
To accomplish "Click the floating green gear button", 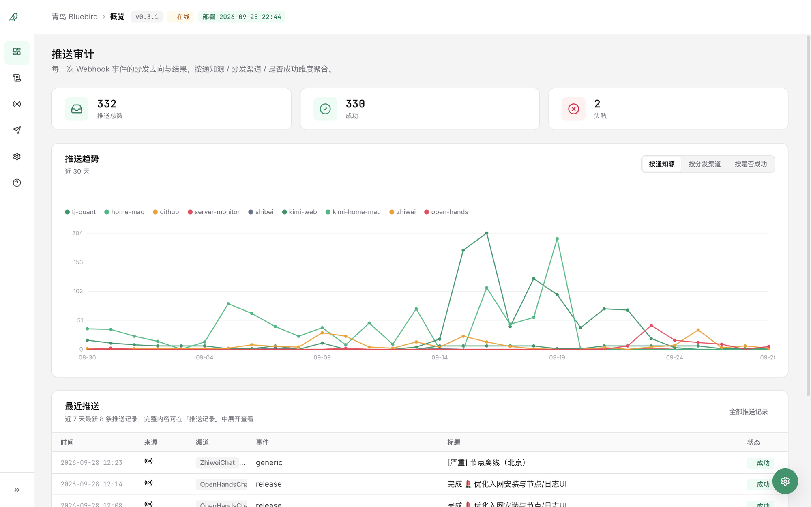I will tap(785, 481).
